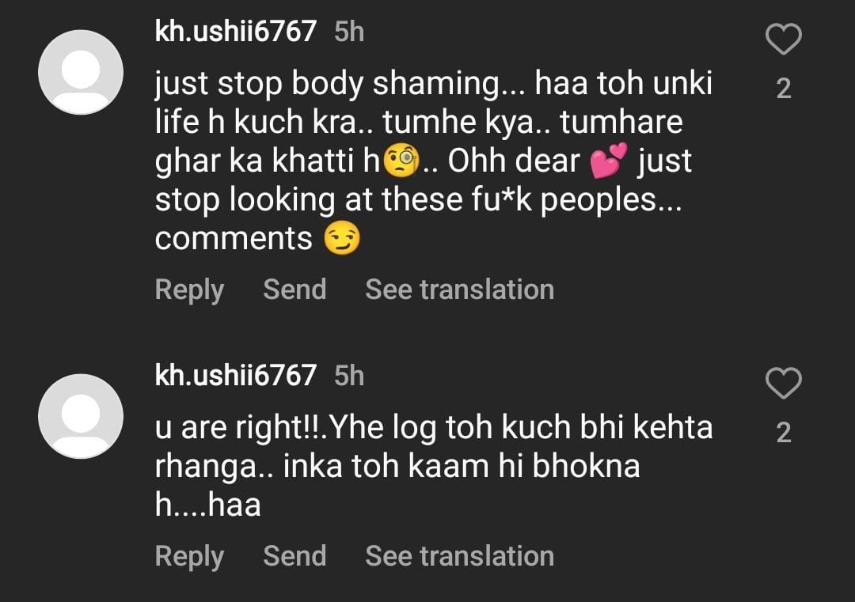The height and width of the screenshot is (602, 855).
Task: See translation of the body shaming comment
Action: click(x=459, y=290)
